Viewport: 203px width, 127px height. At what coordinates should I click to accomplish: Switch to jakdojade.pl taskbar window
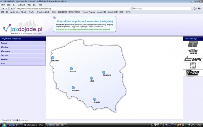(x=34, y=125)
